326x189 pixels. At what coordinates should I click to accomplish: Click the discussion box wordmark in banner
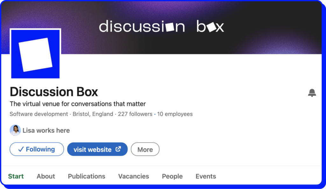point(161,27)
